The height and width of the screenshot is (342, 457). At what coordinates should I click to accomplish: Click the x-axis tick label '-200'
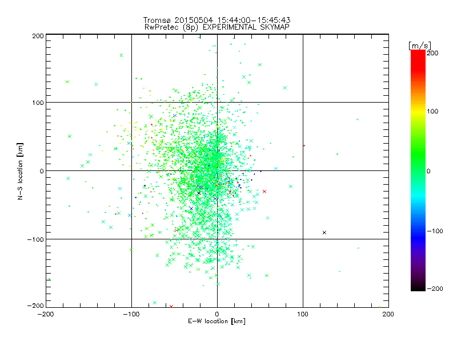[46, 315]
